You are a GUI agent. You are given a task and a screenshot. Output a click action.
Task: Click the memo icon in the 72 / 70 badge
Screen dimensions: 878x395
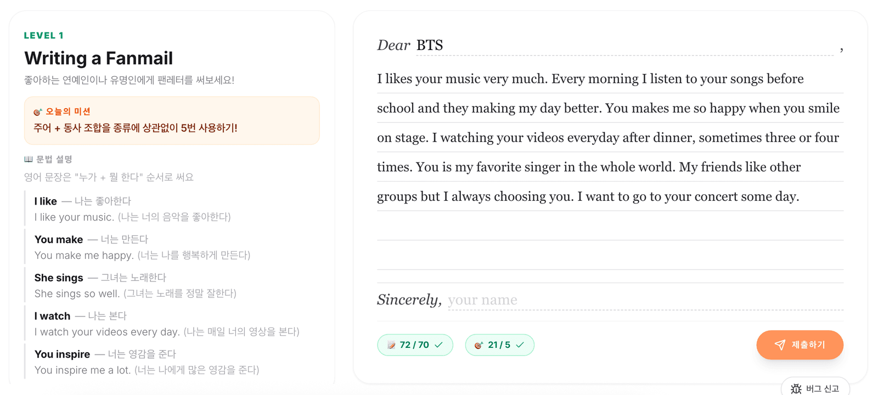tap(391, 345)
